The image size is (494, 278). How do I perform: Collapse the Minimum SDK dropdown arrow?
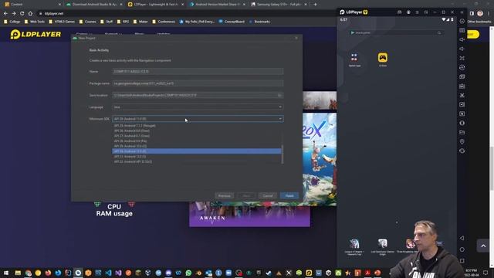coord(279,119)
